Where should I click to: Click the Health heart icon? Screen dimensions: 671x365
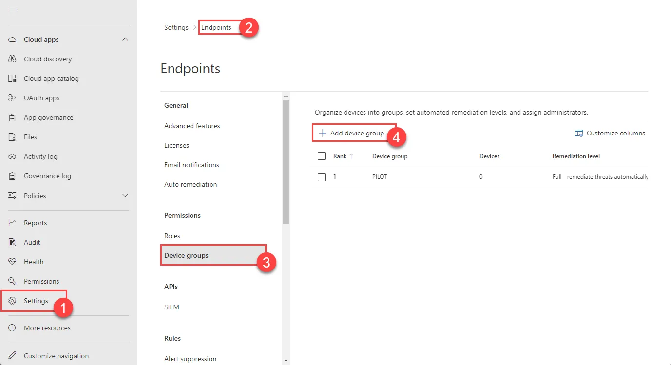[12, 262]
